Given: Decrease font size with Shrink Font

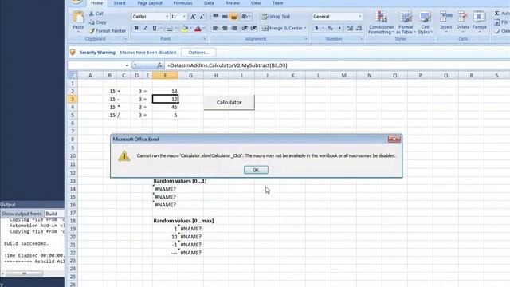Looking at the screenshot, I should click(x=202, y=17).
